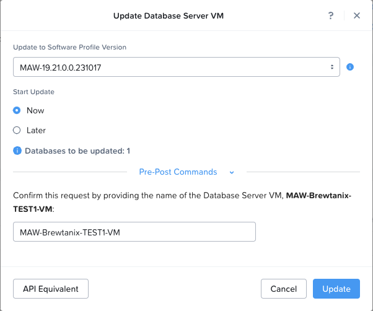Viewport: 373px width, 311px height.
Task: Click the blue Update button
Action: pyautogui.click(x=336, y=289)
